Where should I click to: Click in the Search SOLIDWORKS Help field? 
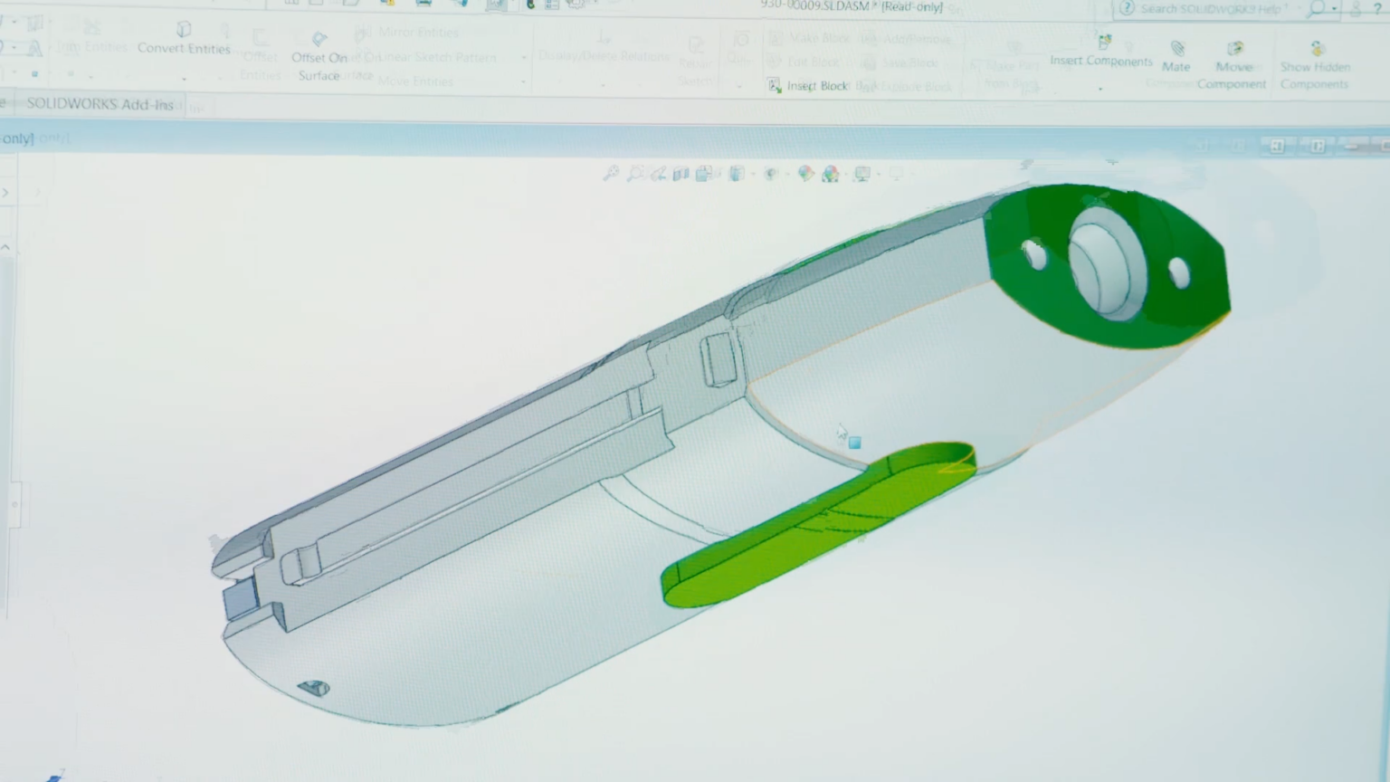pos(1211,9)
